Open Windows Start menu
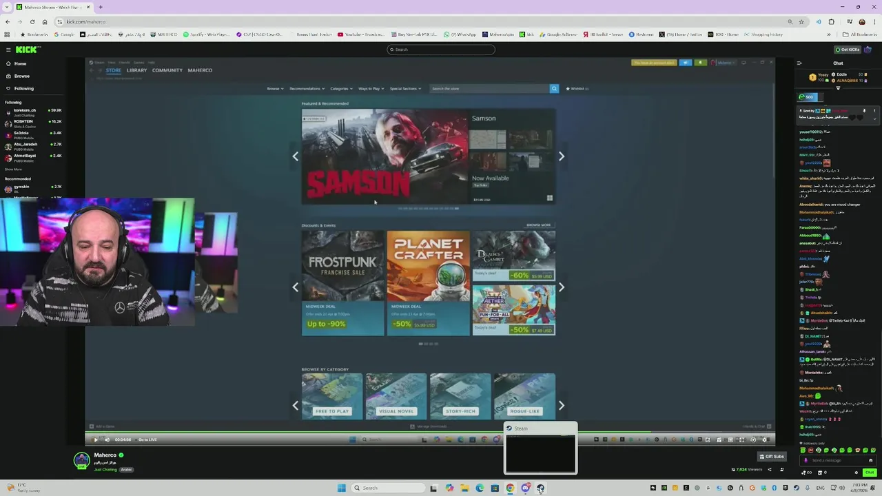This screenshot has width=882, height=496. click(x=341, y=488)
